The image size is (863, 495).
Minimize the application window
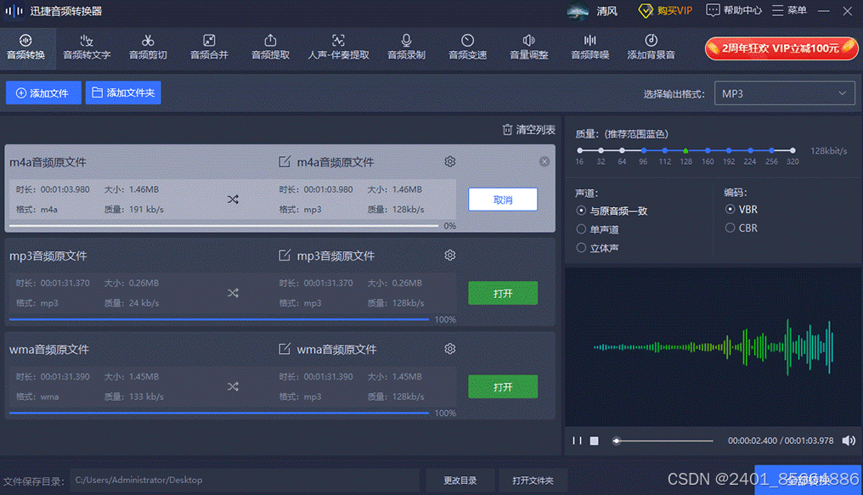[x=823, y=11]
